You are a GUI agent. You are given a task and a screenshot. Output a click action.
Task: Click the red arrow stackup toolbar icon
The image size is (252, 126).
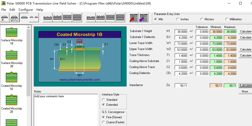(x=134, y=17)
